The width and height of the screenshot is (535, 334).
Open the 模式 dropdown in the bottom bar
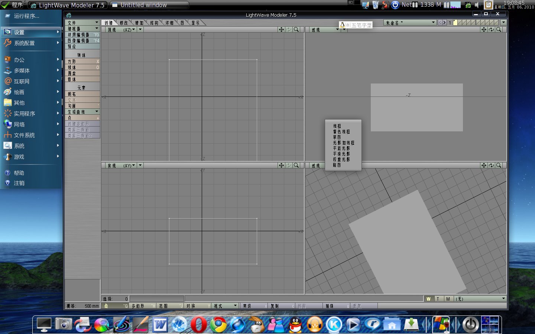[225, 306]
